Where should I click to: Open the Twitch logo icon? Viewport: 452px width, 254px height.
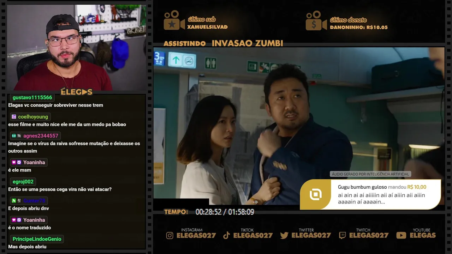[x=342, y=235]
